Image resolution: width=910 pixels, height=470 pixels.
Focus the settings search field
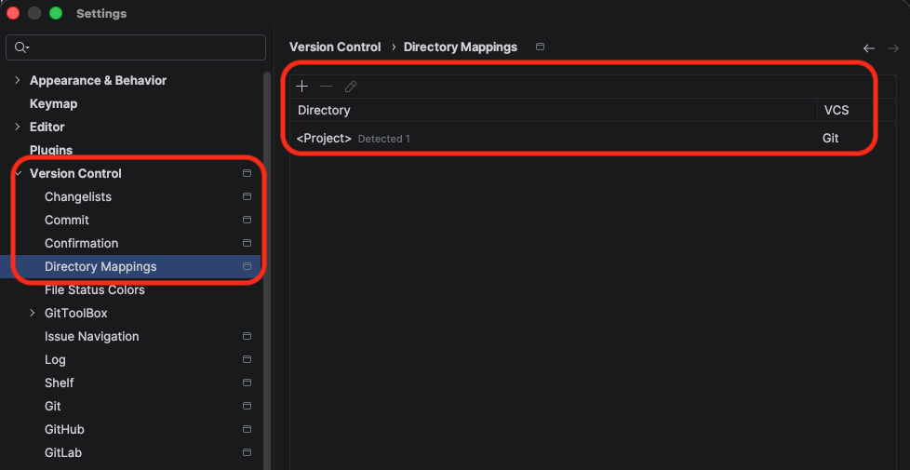(x=136, y=47)
